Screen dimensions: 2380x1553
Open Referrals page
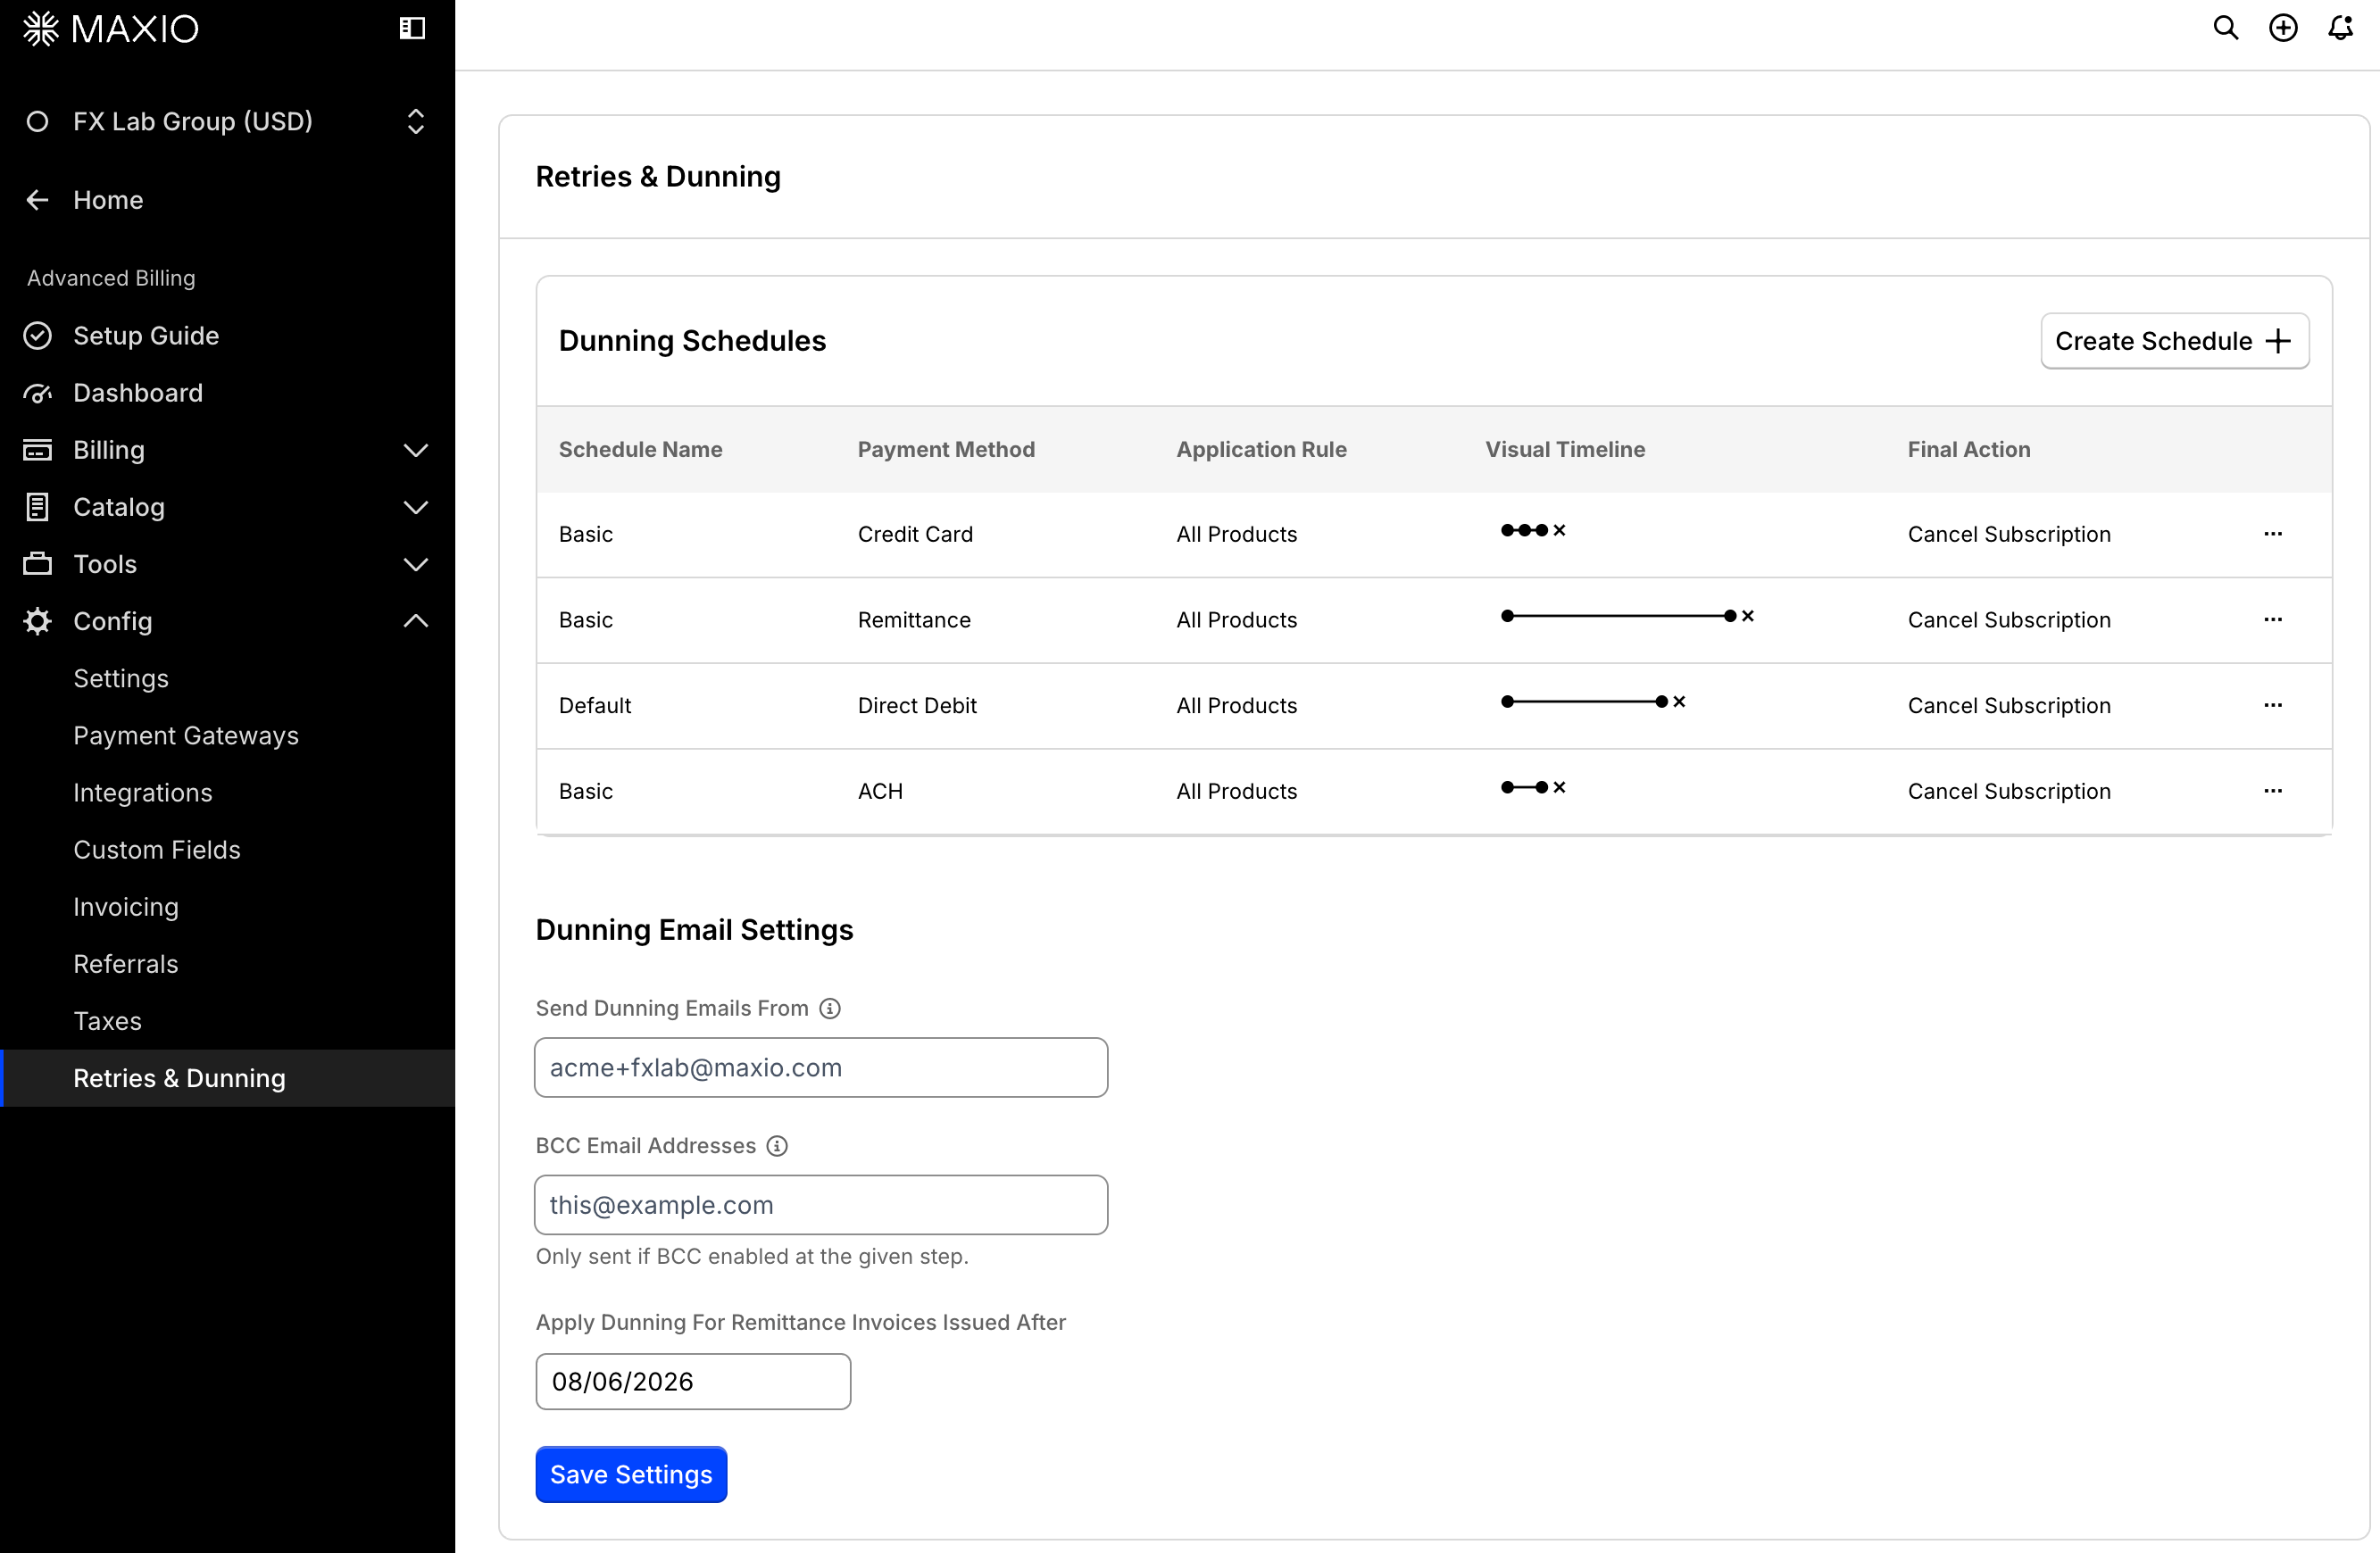[x=126, y=963]
